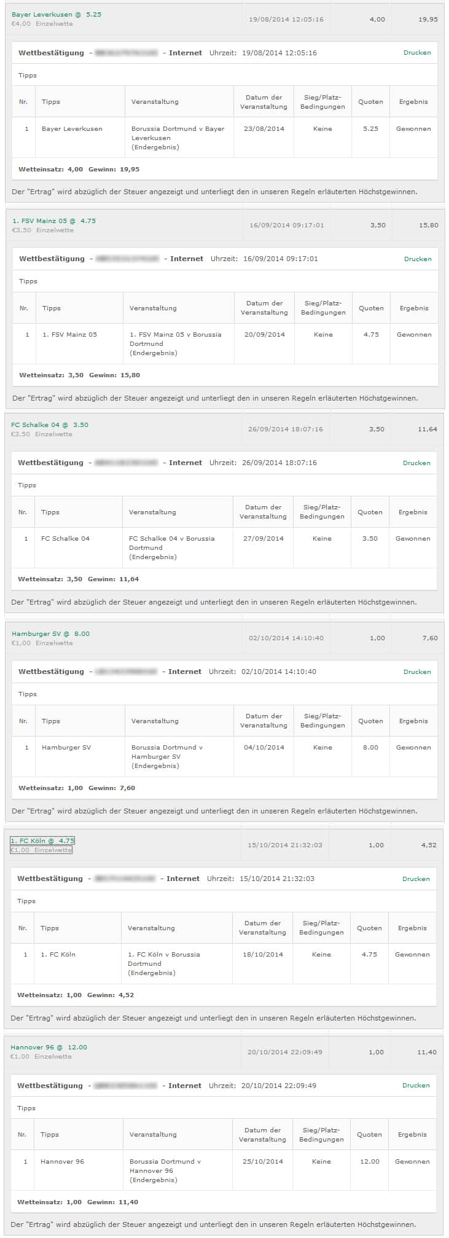The image size is (449, 1238).
Task: Open the Hannover 96 @ 12.00 bet link
Action: pyautogui.click(x=49, y=1047)
